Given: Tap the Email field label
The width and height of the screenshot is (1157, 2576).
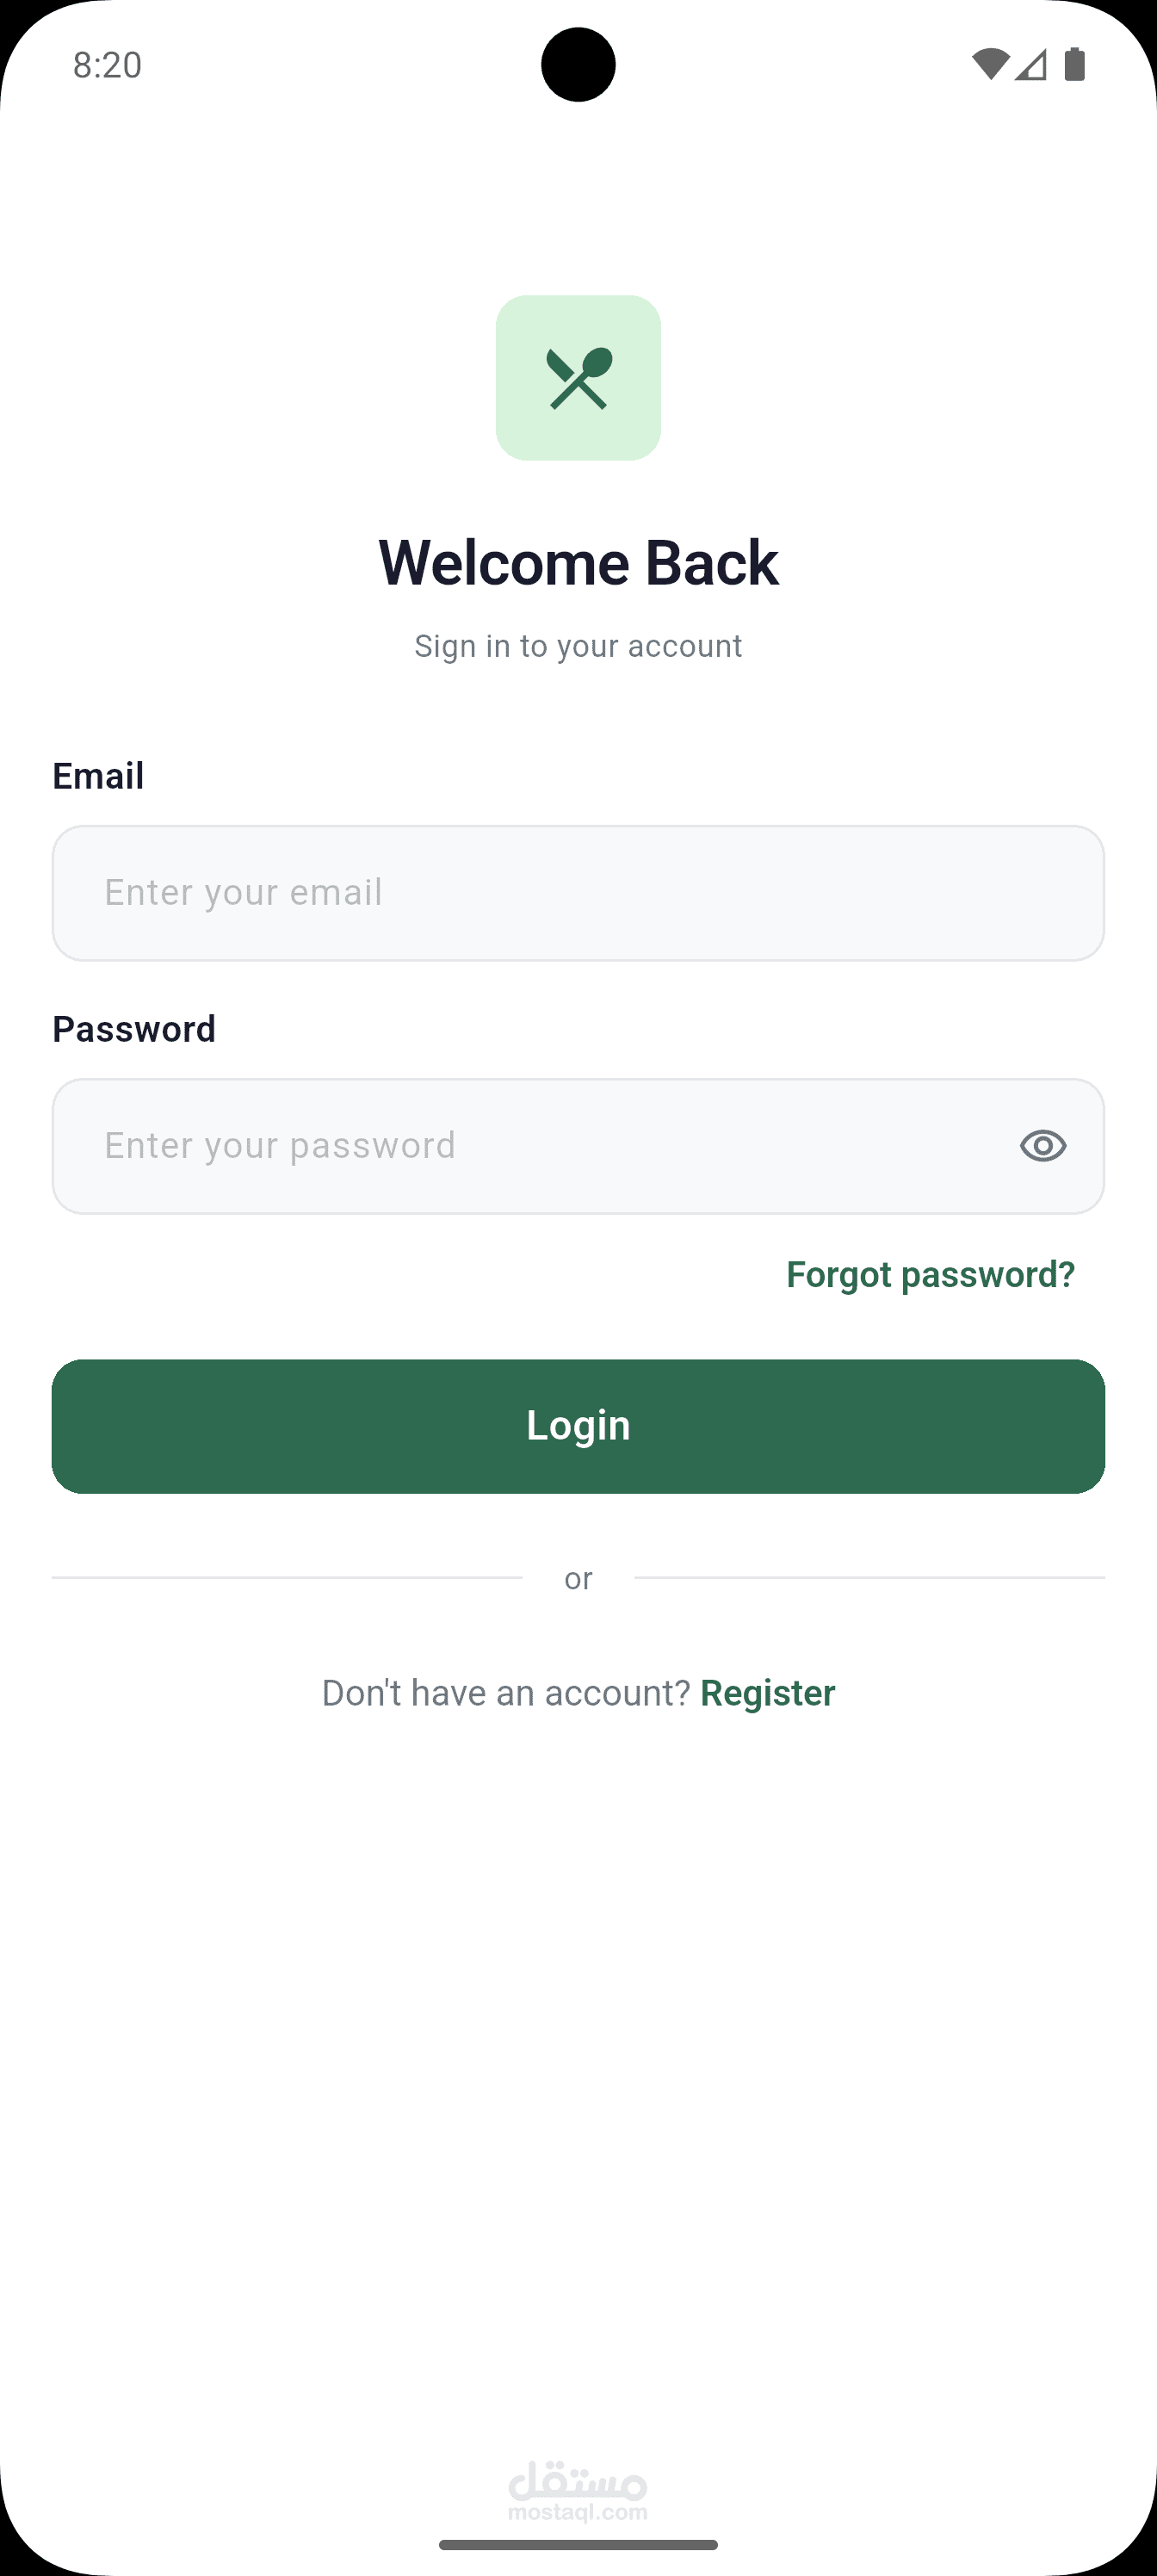Looking at the screenshot, I should (98, 776).
